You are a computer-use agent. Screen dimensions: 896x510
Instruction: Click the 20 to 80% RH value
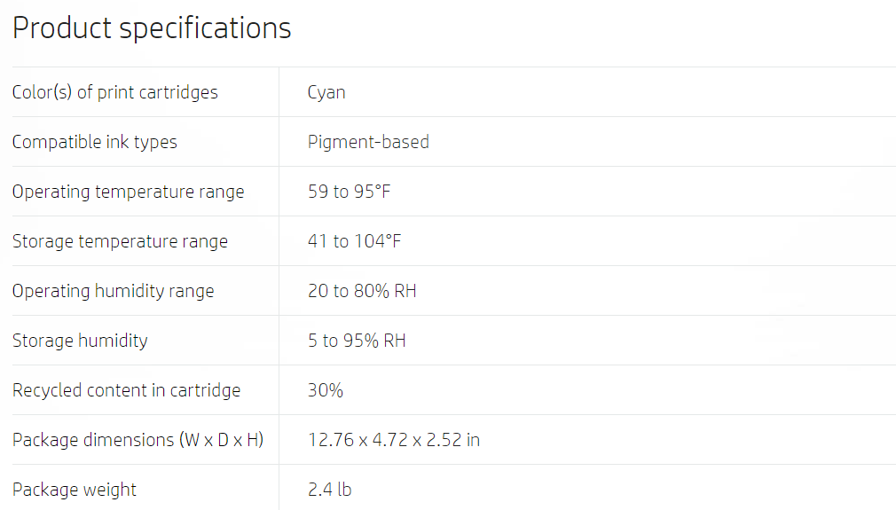(x=362, y=291)
